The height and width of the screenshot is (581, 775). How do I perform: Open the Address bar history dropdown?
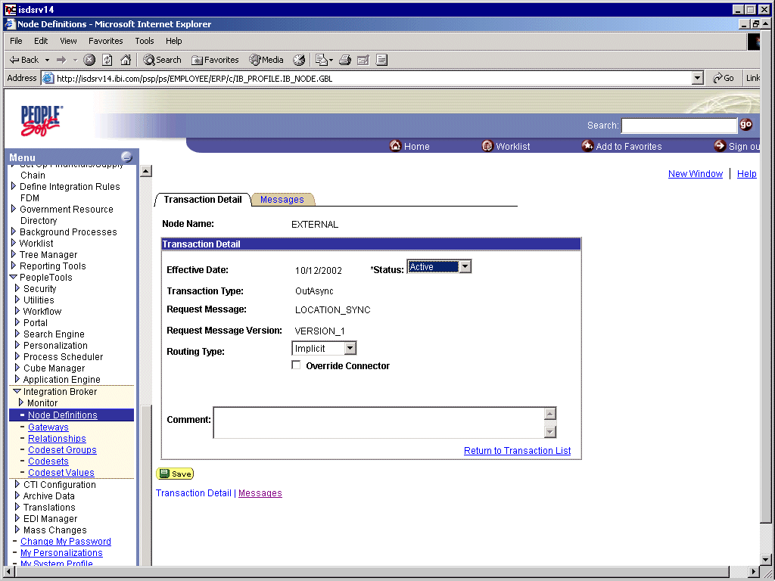coord(698,77)
